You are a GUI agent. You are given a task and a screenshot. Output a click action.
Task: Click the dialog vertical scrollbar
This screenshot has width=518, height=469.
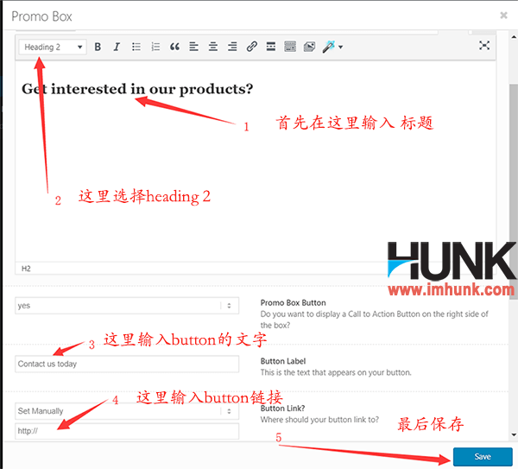pos(514,192)
